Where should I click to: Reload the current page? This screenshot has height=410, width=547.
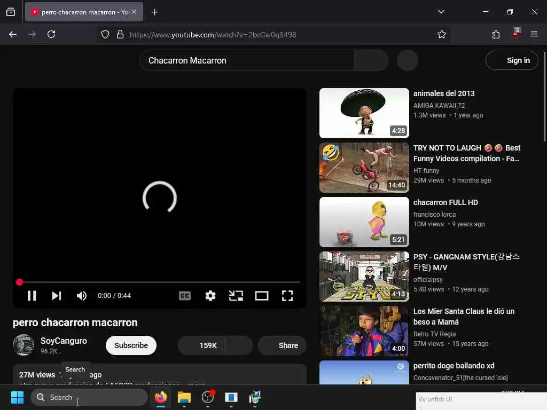pyautogui.click(x=51, y=34)
